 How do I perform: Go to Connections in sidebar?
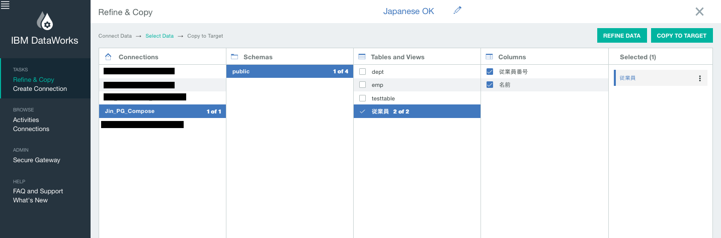31,129
